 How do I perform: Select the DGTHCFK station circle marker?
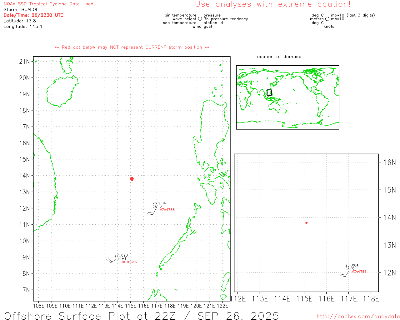pos(120,257)
